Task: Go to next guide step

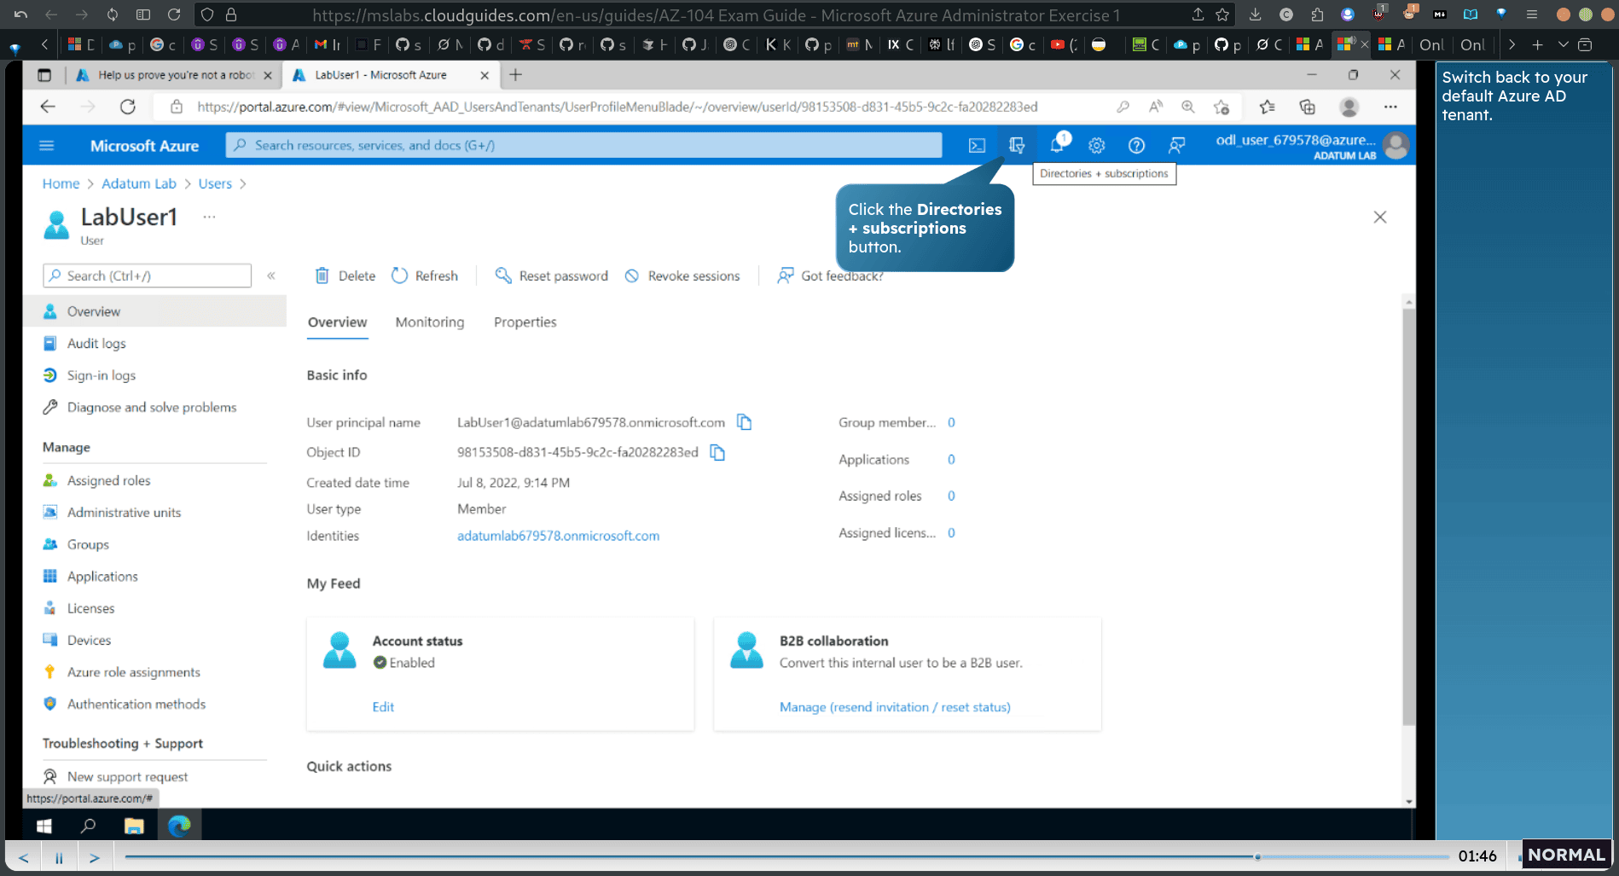Action: [x=95, y=857]
